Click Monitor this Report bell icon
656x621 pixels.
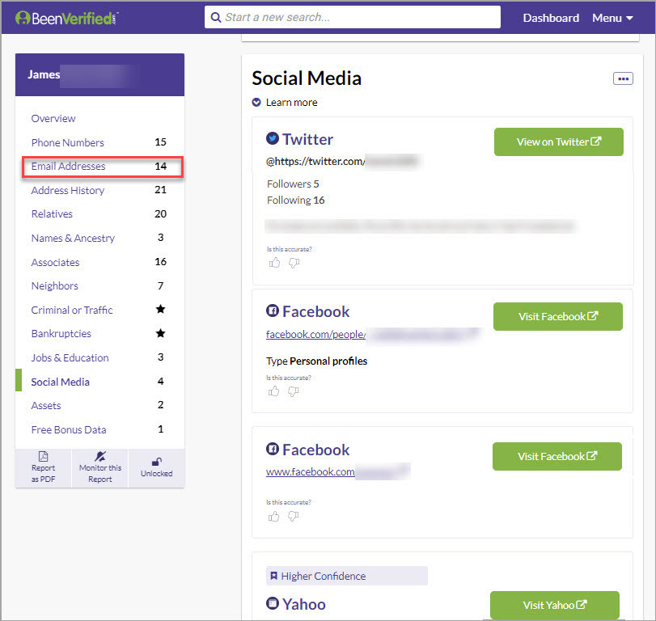click(x=100, y=456)
